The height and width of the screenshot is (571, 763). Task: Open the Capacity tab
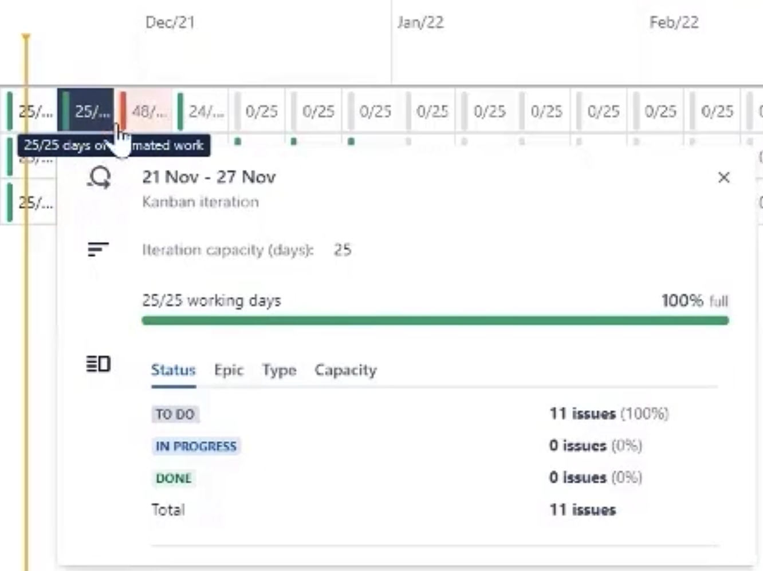345,370
